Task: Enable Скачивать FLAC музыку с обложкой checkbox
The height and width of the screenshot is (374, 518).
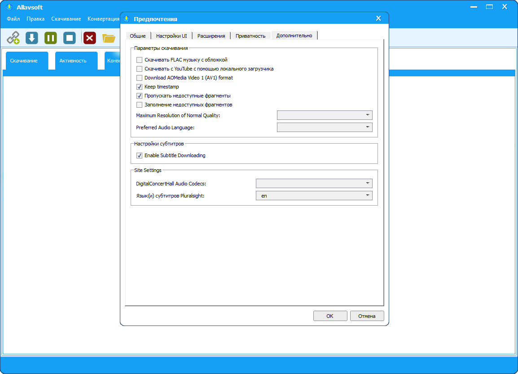Action: pos(140,60)
